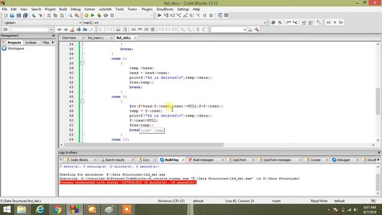This screenshot has height=215, width=382.
Task: Click the zoom-in magnifier toolbar icon
Action: click(183, 29)
